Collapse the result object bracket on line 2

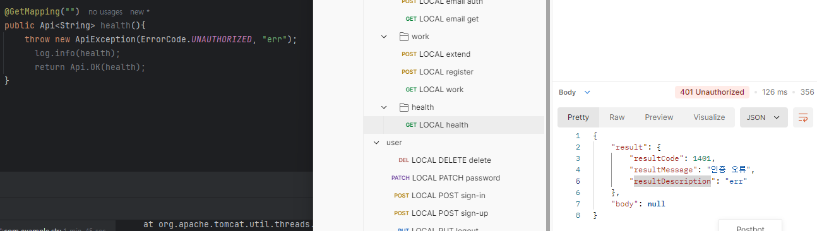(659, 147)
